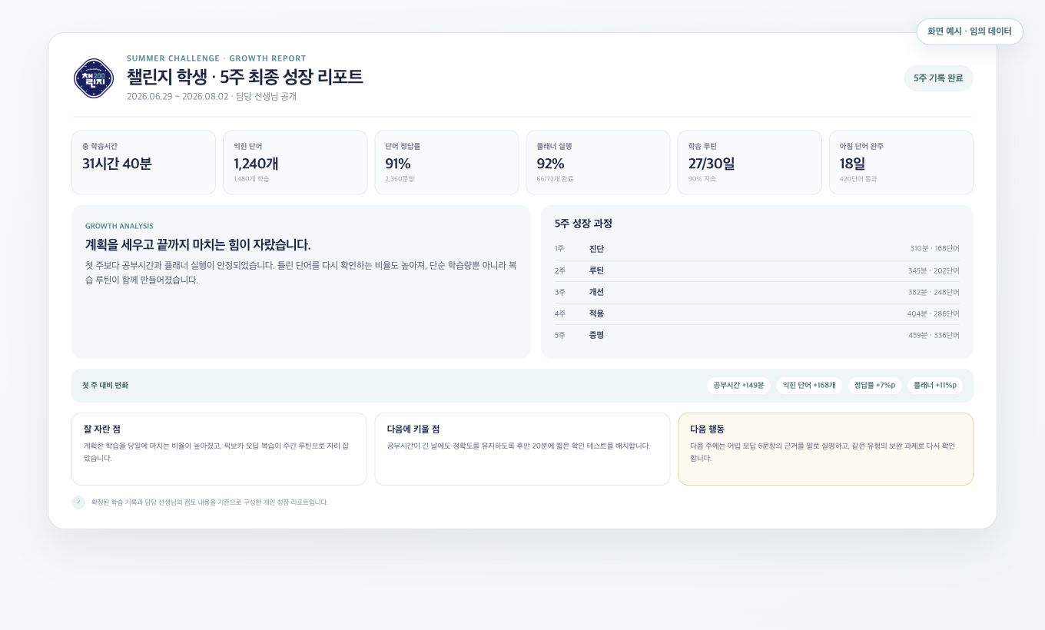Click the '화면 예시 · 임의 데이터' pill
Viewport: 1045px width, 630px height.
[970, 31]
